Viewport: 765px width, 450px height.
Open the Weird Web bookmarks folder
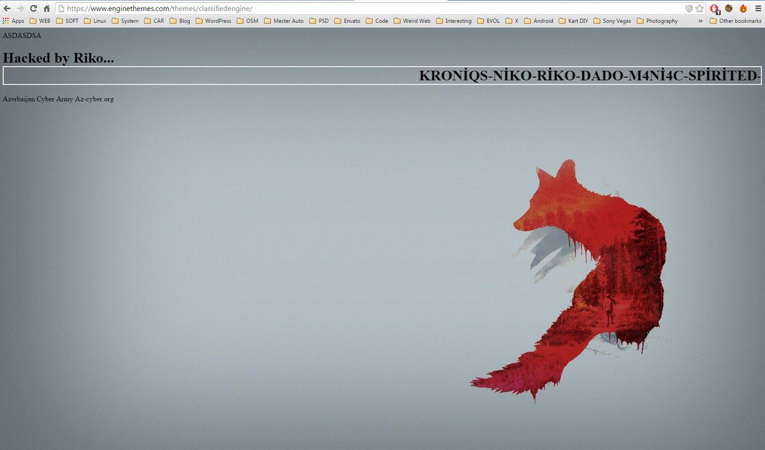[x=412, y=21]
